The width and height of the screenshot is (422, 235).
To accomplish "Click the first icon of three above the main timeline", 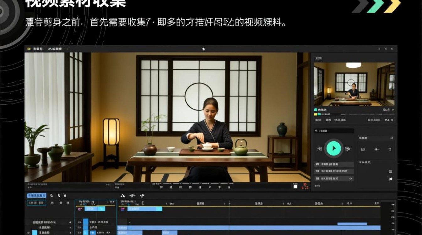I will tap(123, 196).
